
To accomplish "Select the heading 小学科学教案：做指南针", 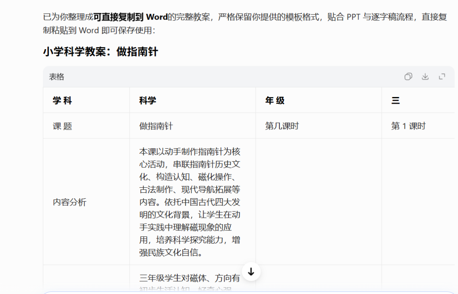I will pos(100,52).
